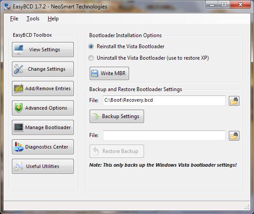Click the C:\Boot\Recovery.bcd file path field
254x214 pixels.
pyautogui.click(x=164, y=100)
